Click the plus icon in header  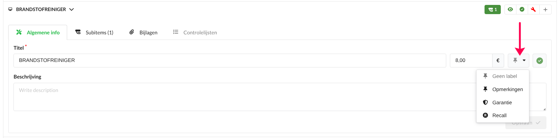(546, 10)
